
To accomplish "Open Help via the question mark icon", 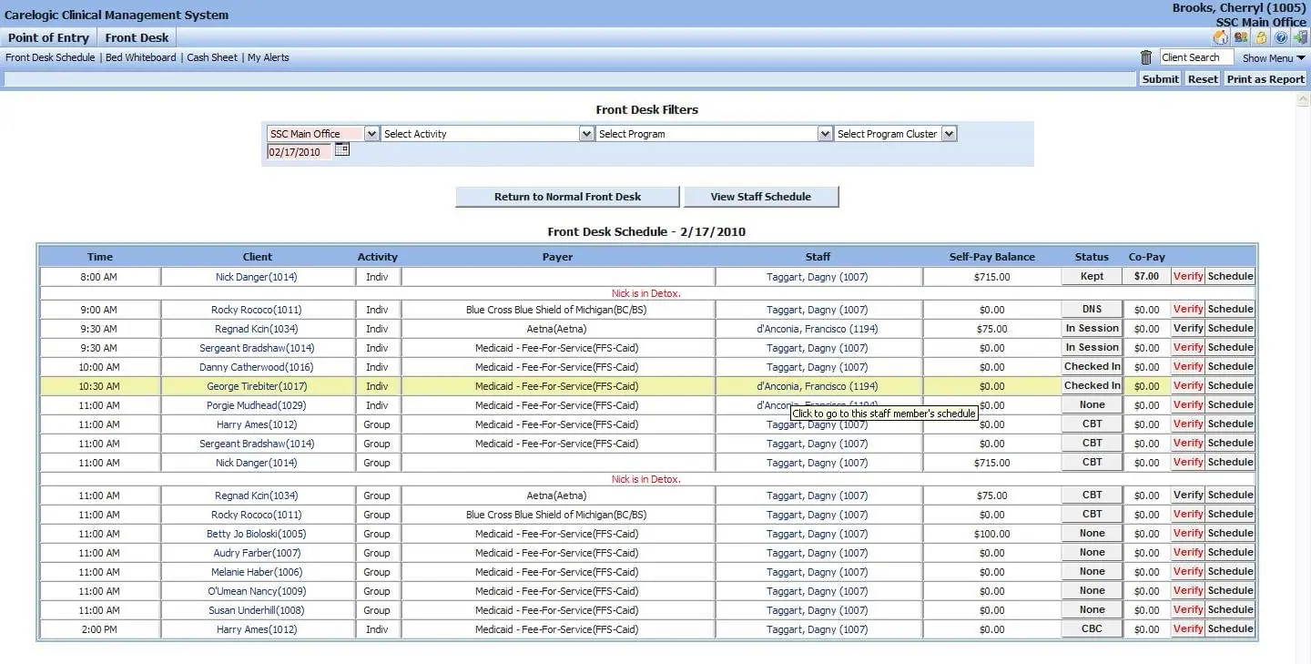I will pyautogui.click(x=1281, y=37).
